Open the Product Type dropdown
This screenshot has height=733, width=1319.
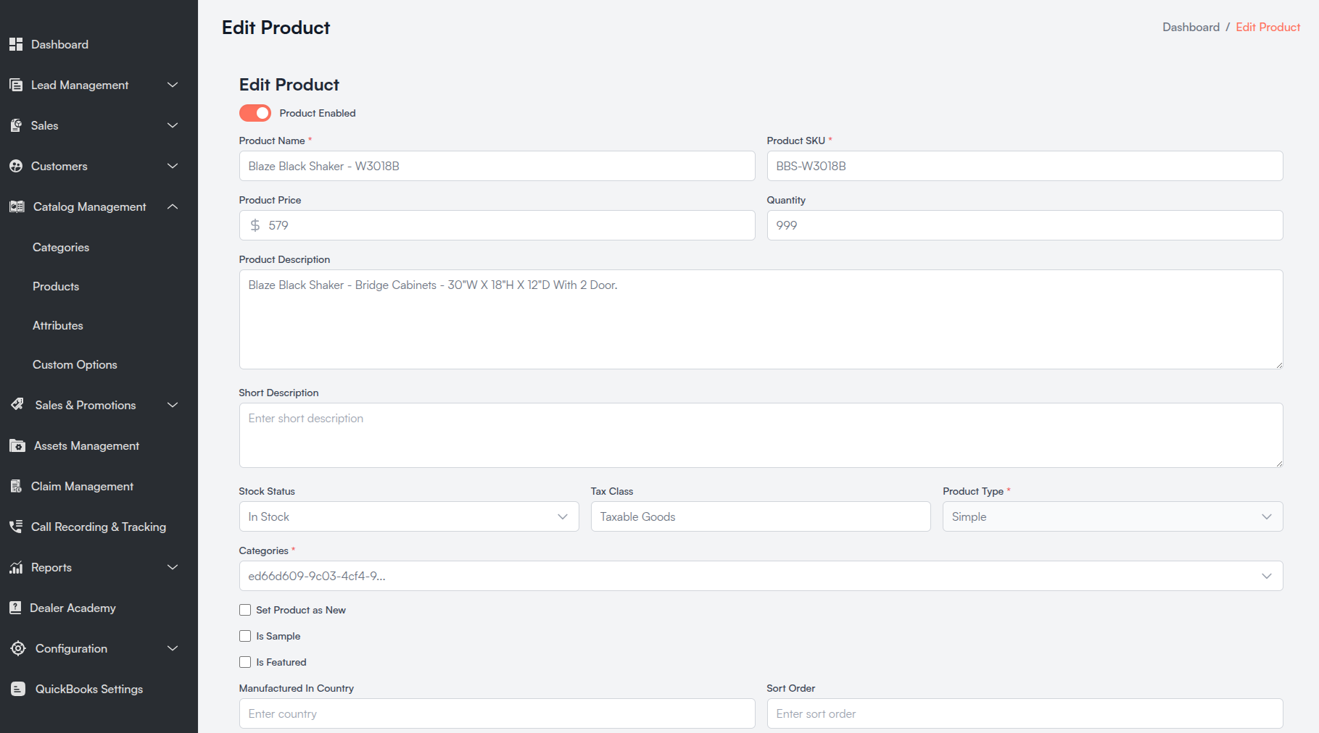[1112, 516]
